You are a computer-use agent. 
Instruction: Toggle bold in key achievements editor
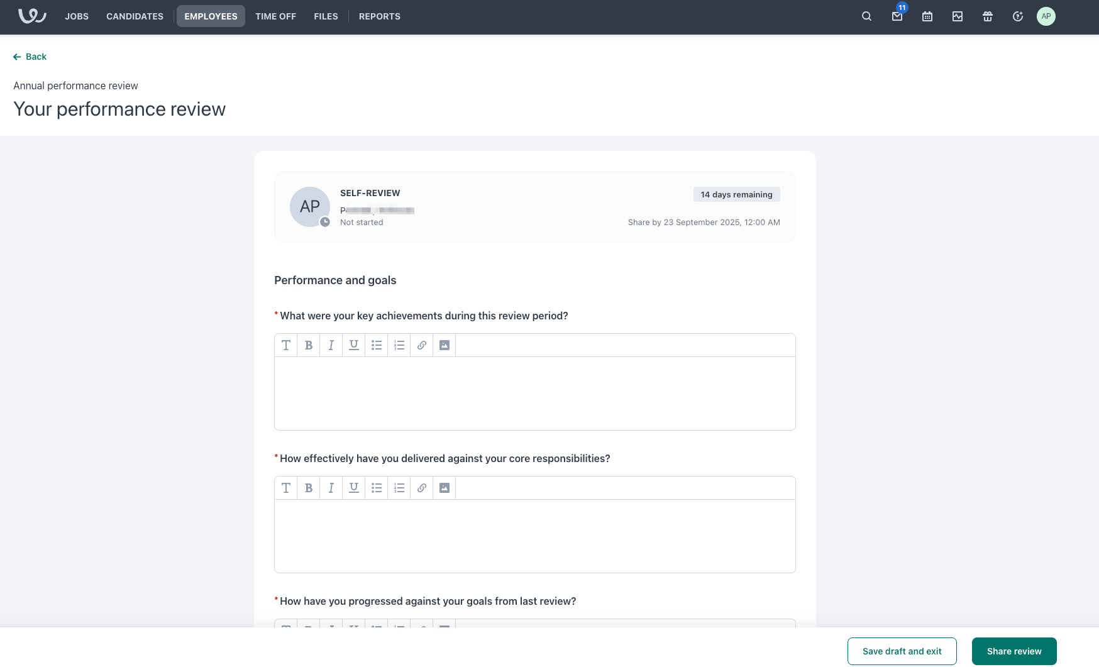(x=309, y=345)
